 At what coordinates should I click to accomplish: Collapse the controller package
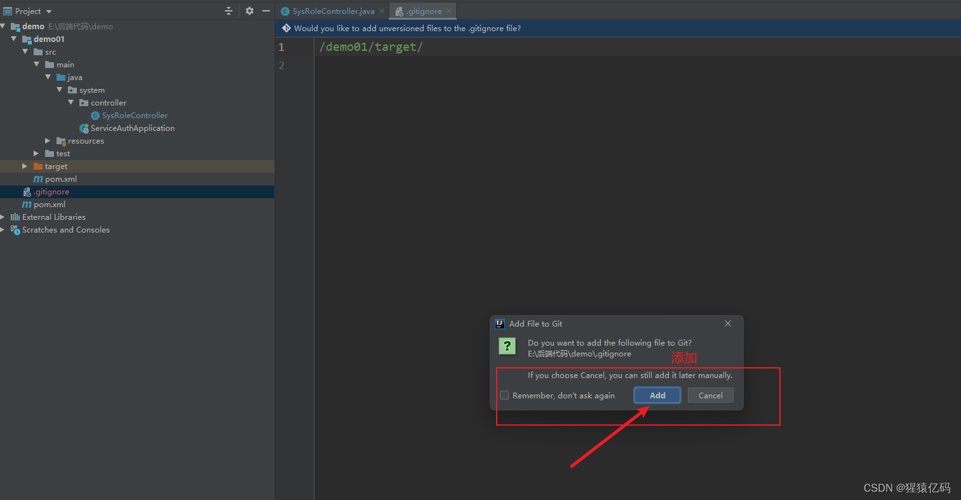[x=71, y=102]
